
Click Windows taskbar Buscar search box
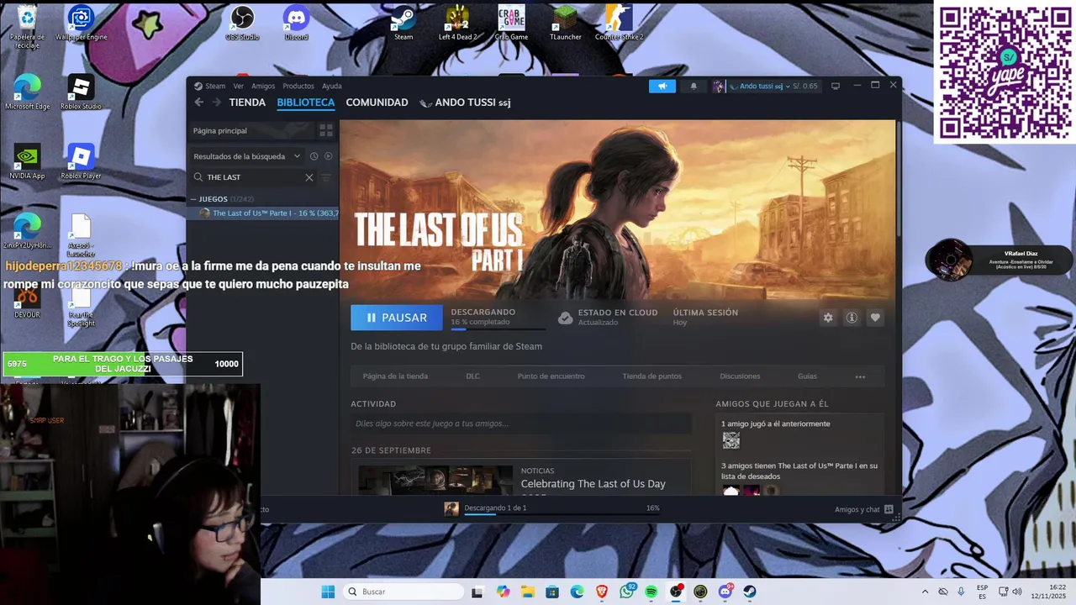[404, 592]
